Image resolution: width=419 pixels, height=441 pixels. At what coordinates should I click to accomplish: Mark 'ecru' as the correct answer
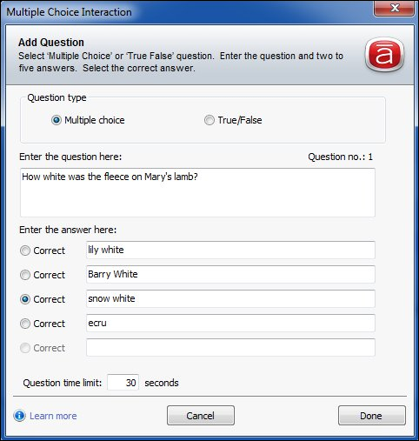[x=25, y=324]
